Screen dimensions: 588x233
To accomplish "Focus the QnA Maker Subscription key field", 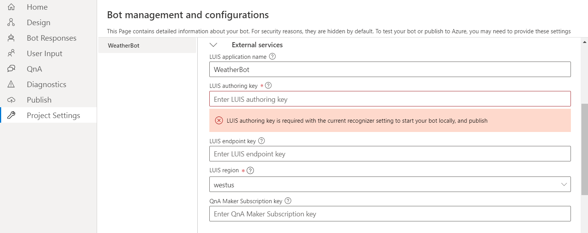I will tap(390, 214).
